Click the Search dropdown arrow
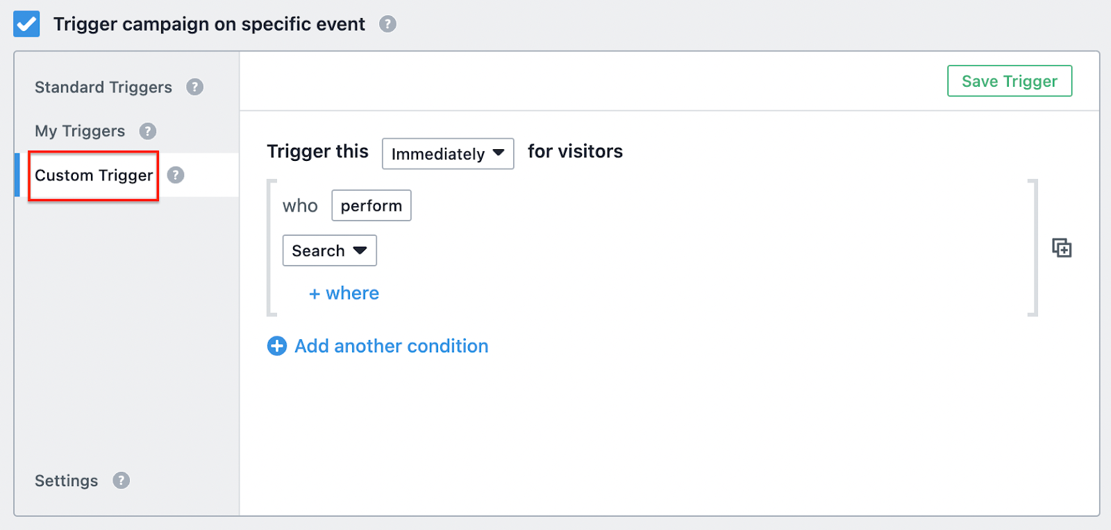 [360, 250]
